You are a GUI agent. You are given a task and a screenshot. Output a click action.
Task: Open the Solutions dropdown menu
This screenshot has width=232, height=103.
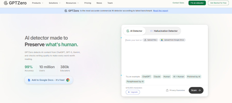coord(55,3)
